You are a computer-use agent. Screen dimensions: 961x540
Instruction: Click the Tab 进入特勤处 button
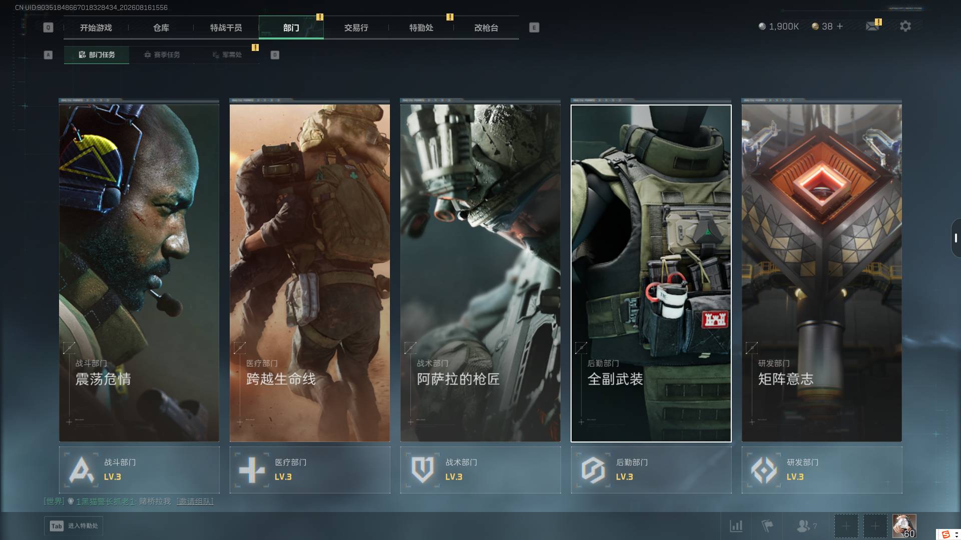click(x=74, y=526)
